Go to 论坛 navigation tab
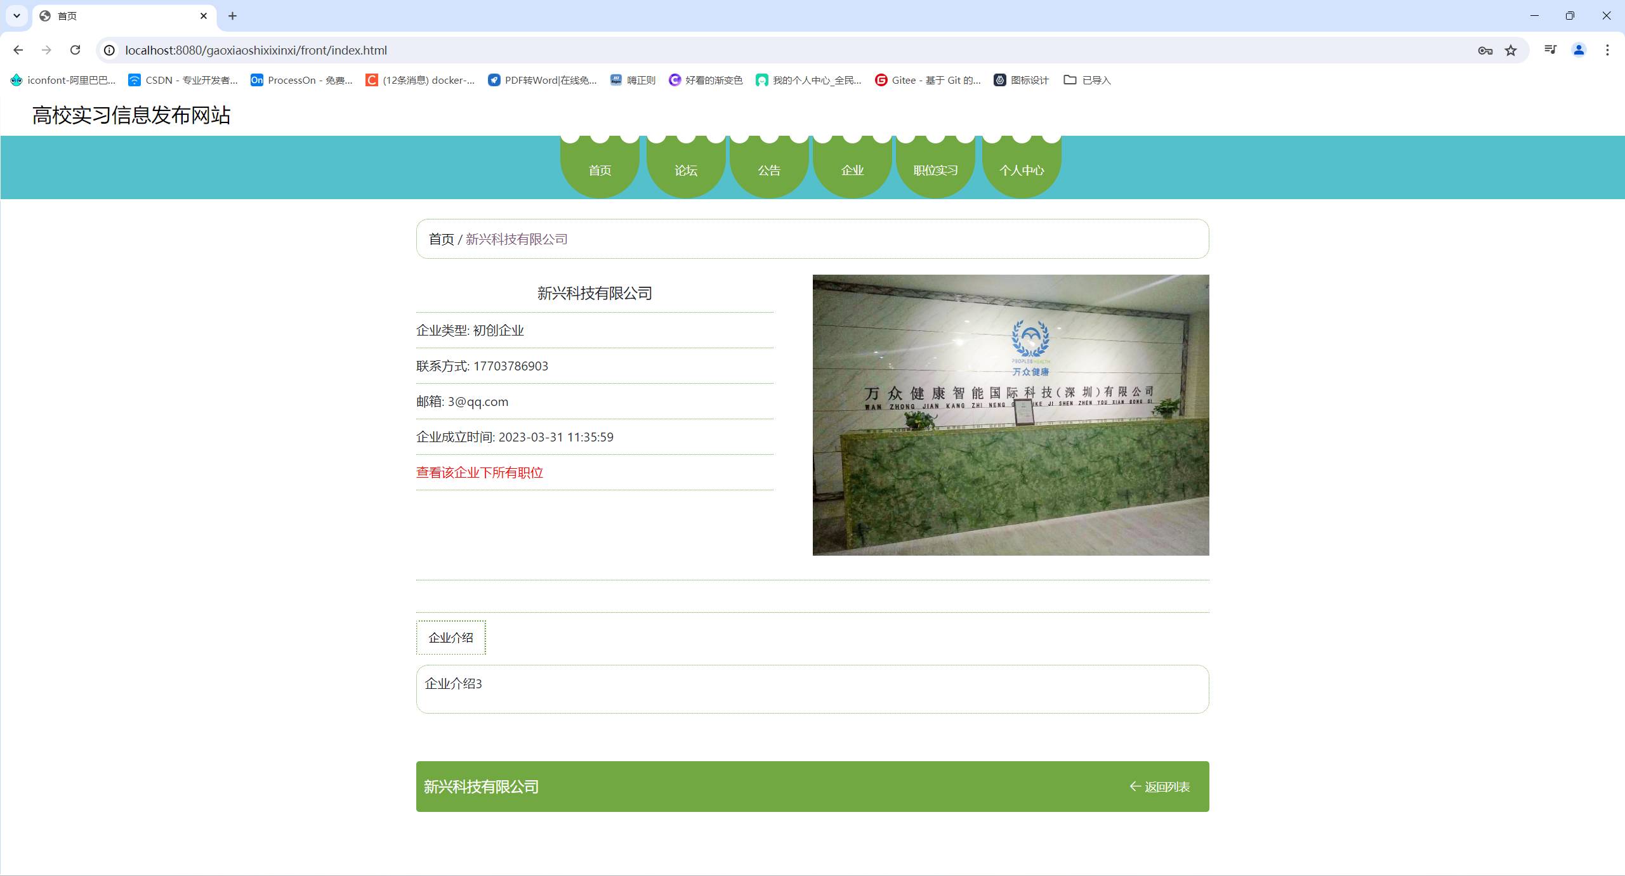This screenshot has height=876, width=1625. (x=685, y=170)
